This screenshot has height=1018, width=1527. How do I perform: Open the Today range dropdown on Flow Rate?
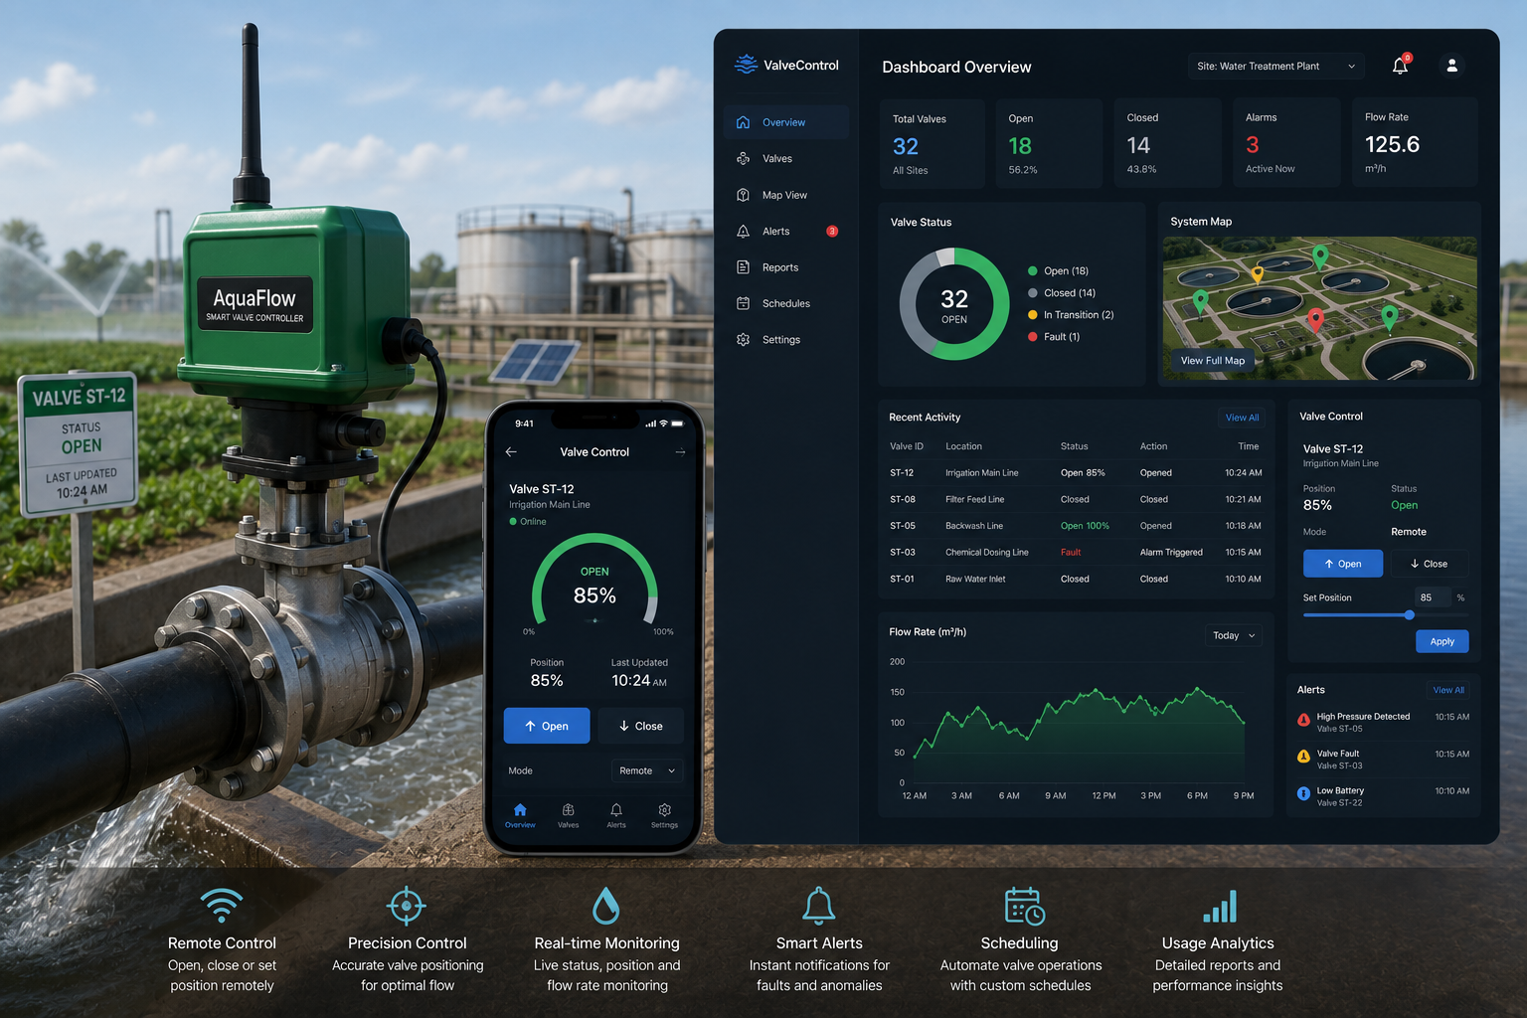click(1234, 635)
